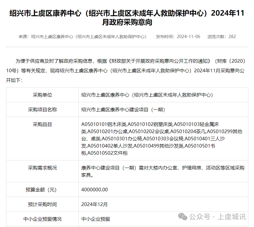Viewport: 254px width, 227px height.
Task: Select the budget value 4000000.00
Action: 94,190
